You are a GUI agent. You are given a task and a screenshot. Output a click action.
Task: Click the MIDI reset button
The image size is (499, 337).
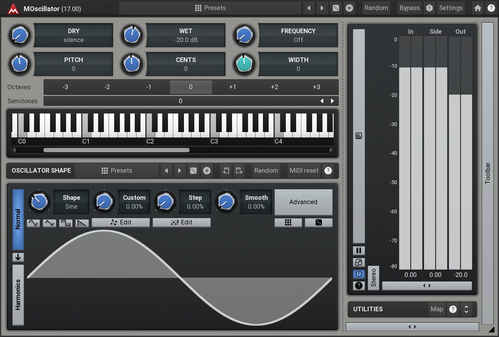(304, 171)
